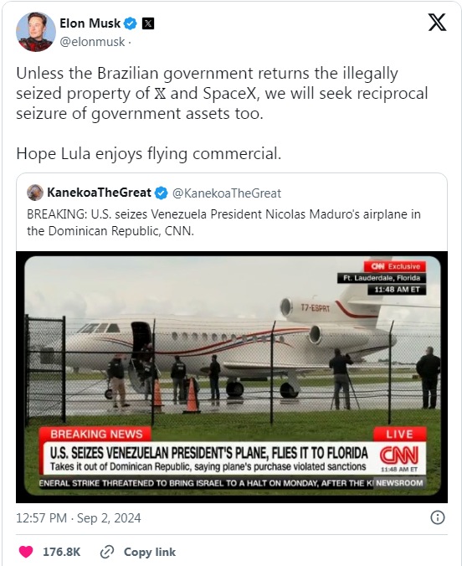462x566 pixels.
Task: Like the tweet with the heart icon
Action: [26, 552]
